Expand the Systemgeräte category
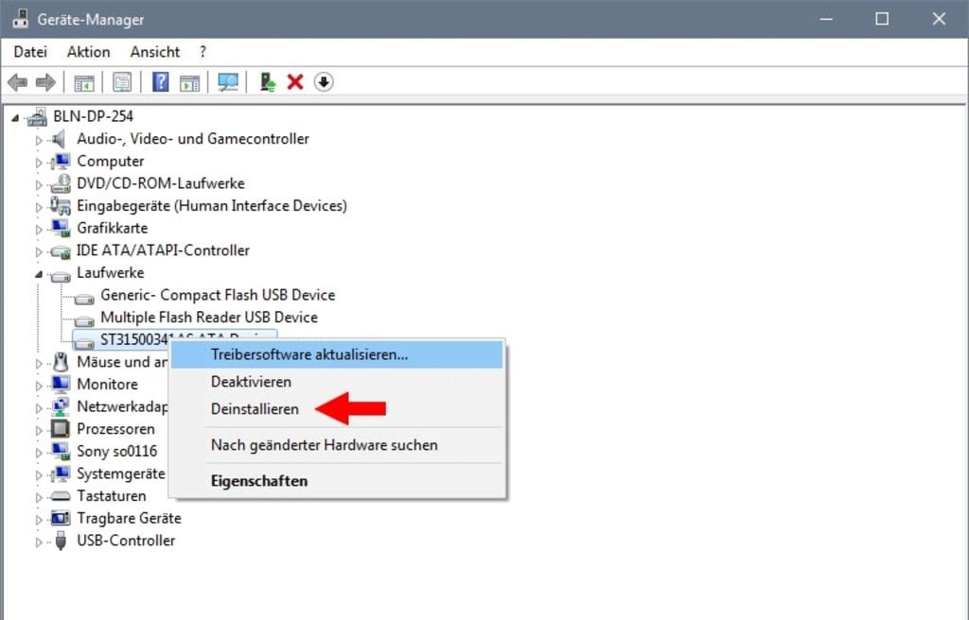The width and height of the screenshot is (969, 620). point(38,474)
